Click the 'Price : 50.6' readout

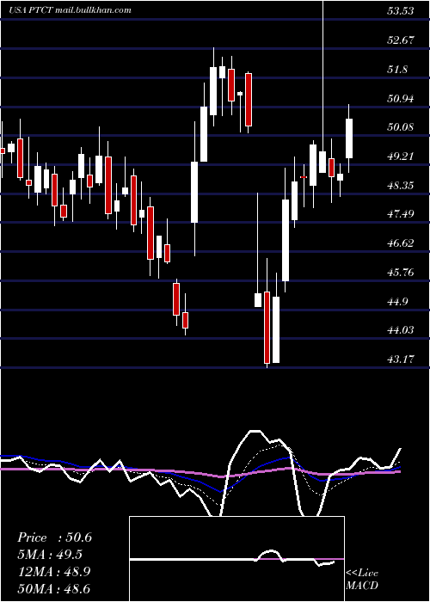coord(54,537)
